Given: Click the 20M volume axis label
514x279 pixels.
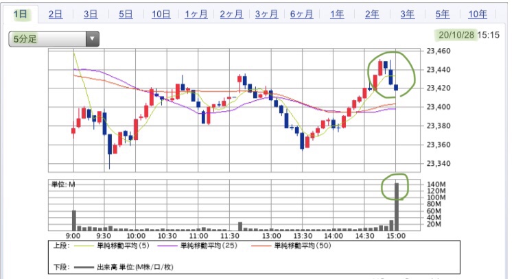Looking at the screenshot, I should (434, 224).
